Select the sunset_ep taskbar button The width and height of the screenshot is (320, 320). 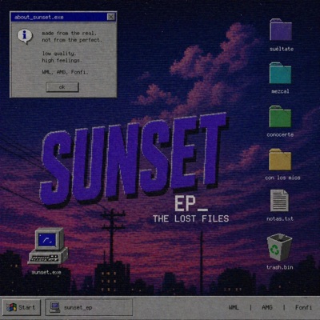coord(89,307)
